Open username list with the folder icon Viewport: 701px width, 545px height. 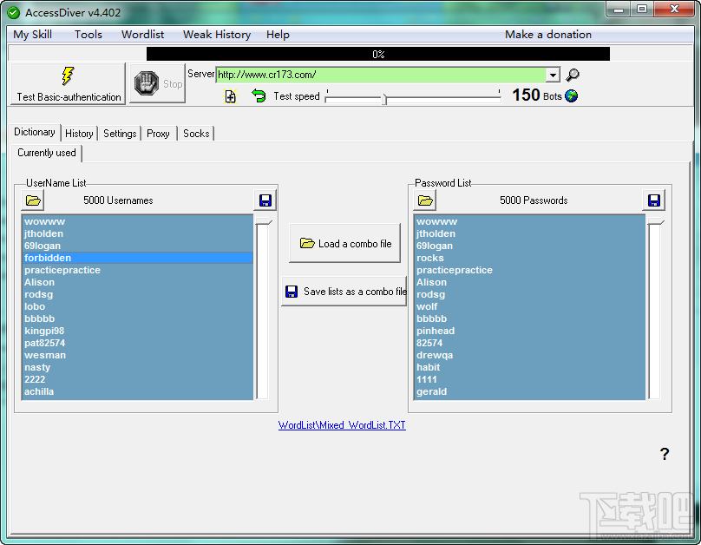[x=33, y=200]
